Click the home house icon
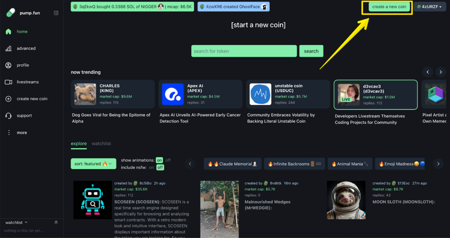This screenshot has height=238, width=450. click(8, 32)
